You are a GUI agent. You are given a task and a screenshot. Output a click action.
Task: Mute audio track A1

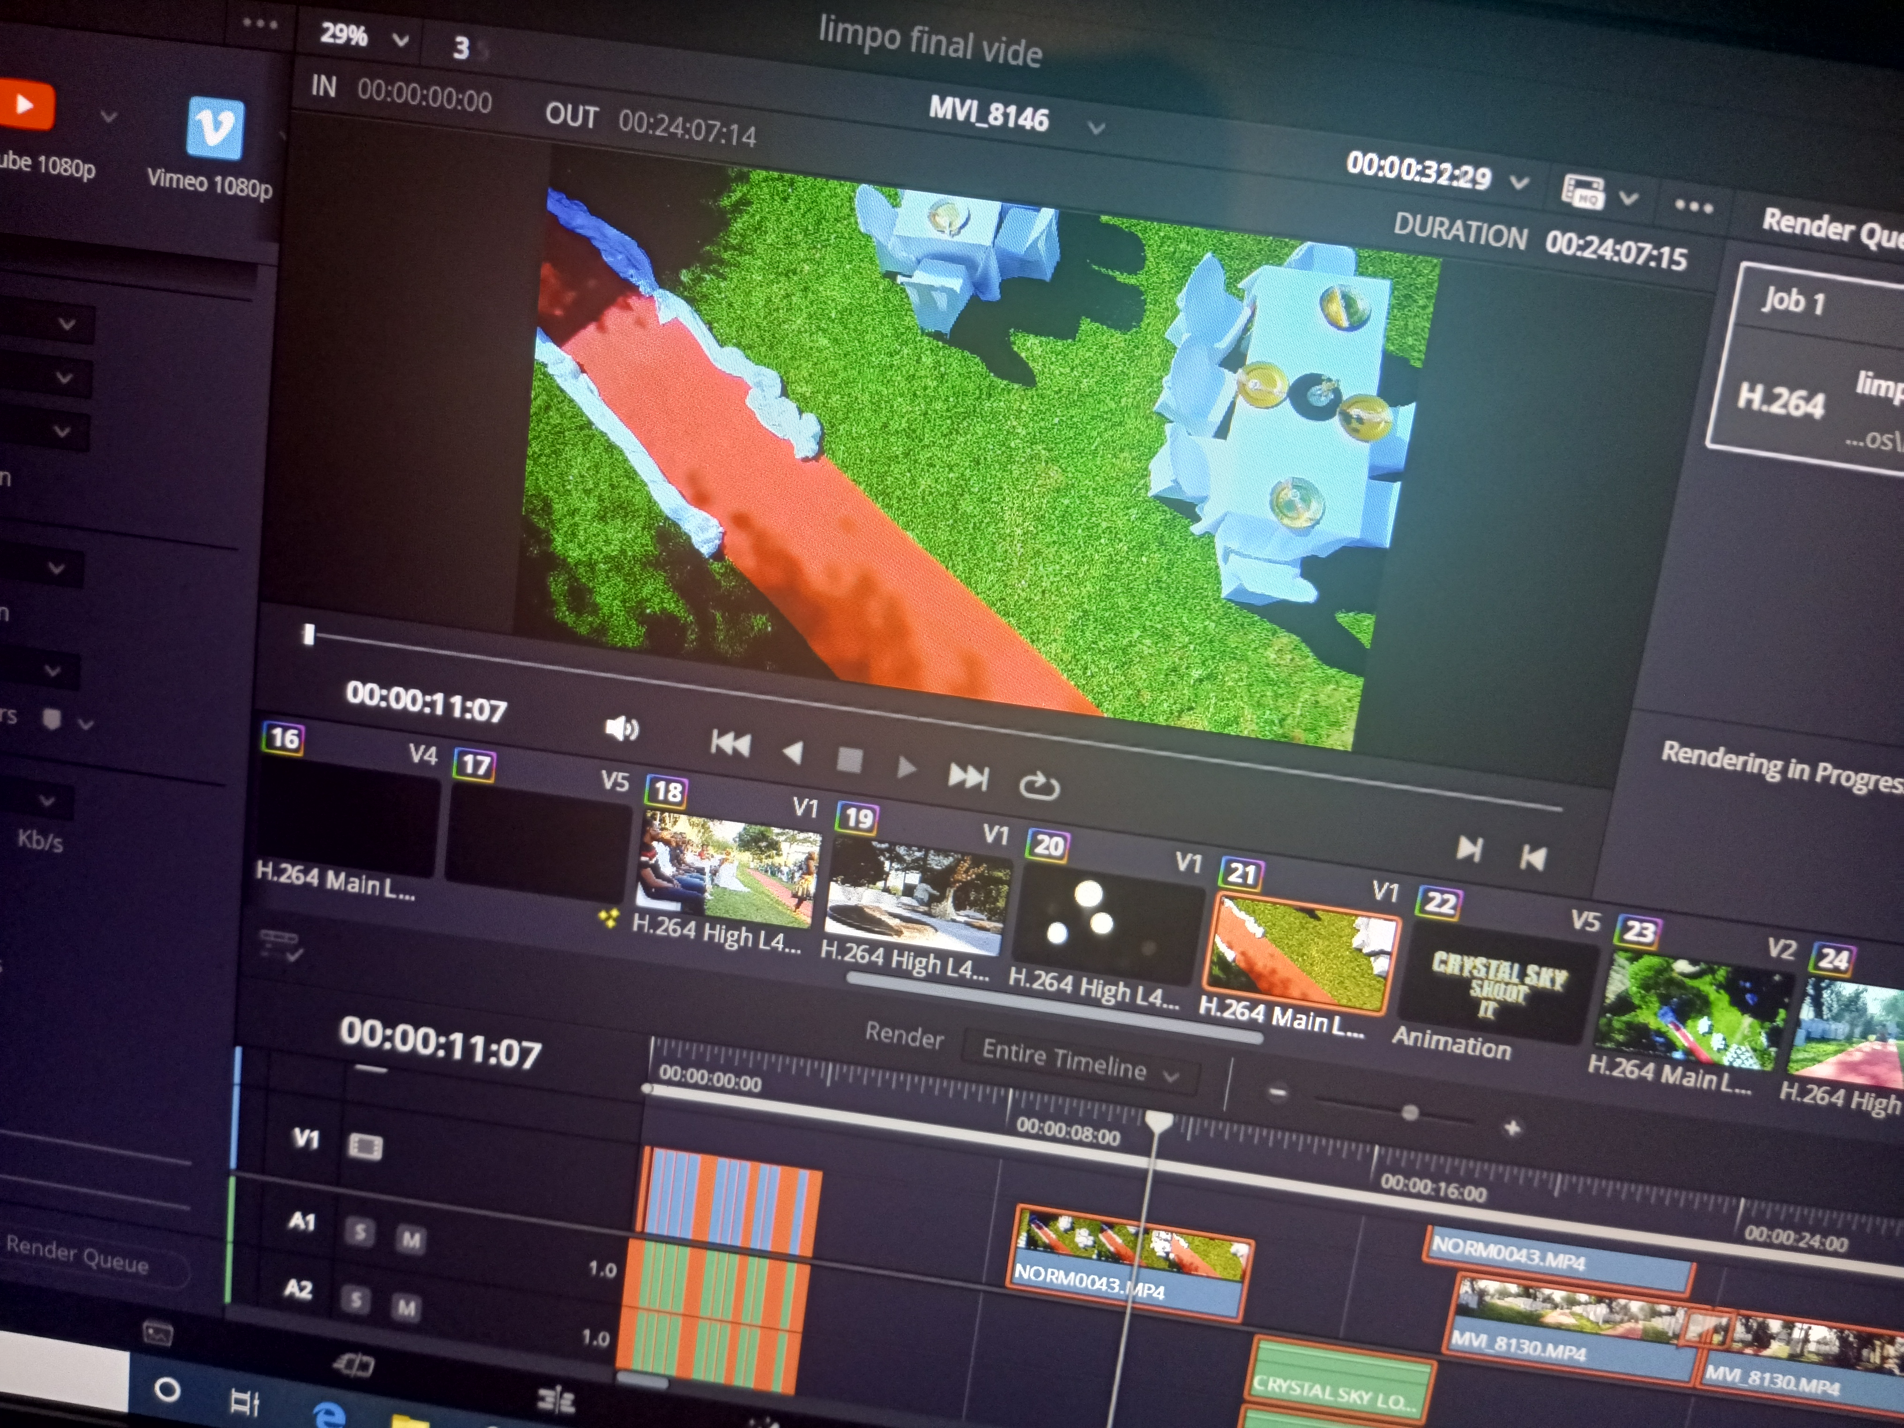click(410, 1240)
